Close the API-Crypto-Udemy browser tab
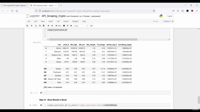Screen dimensions: 200x112 (27, 6)
